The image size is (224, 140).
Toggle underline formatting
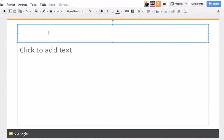(112, 11)
